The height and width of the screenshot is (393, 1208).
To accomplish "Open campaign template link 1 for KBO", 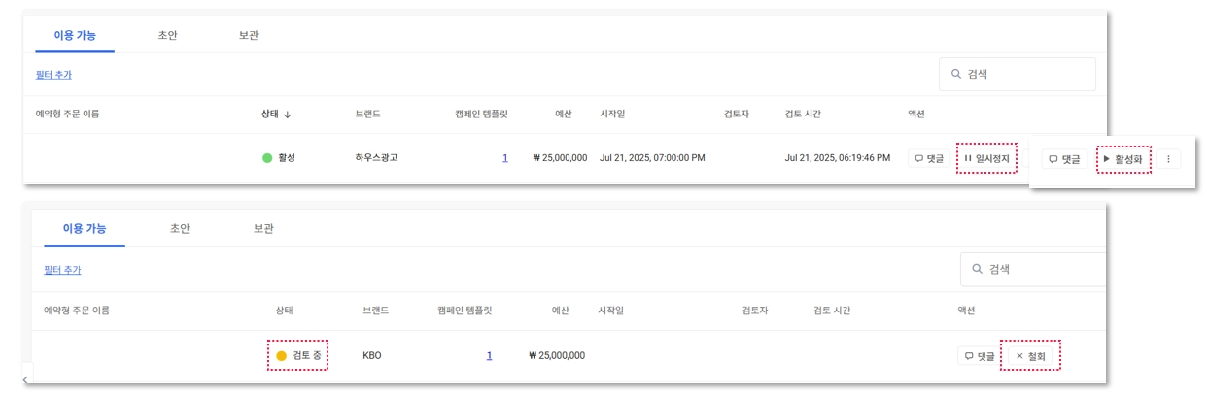I will [x=489, y=355].
